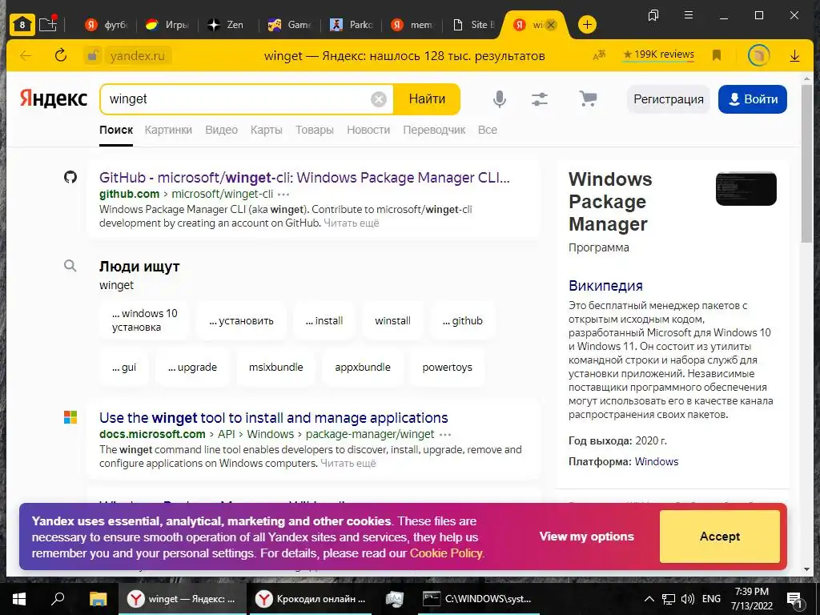Viewport: 820px width, 615px height.
Task: Open the Cookie Policy link
Action: coord(446,553)
